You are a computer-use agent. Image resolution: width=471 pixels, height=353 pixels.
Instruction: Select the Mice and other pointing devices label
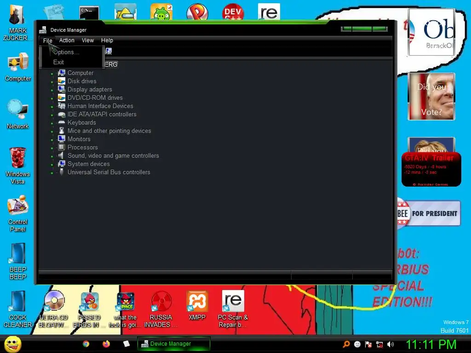click(x=109, y=131)
